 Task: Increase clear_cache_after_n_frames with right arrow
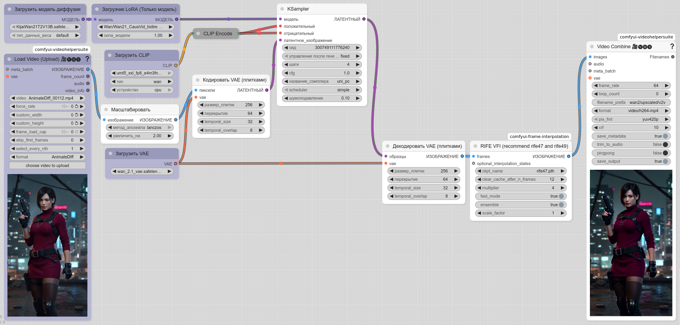(562, 180)
